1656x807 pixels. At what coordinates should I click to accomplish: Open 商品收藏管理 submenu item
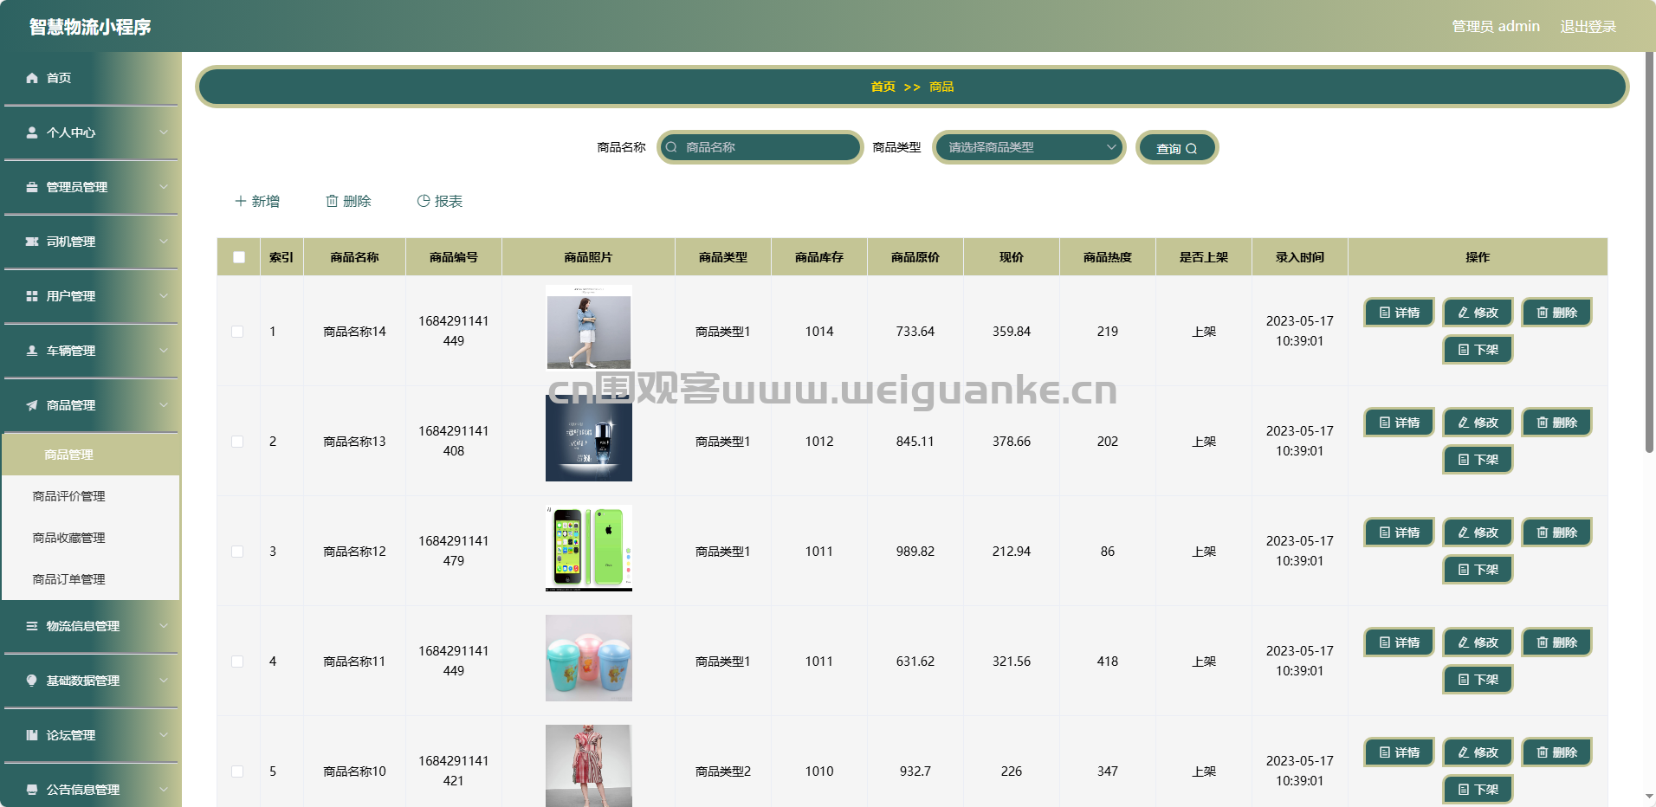tap(91, 538)
